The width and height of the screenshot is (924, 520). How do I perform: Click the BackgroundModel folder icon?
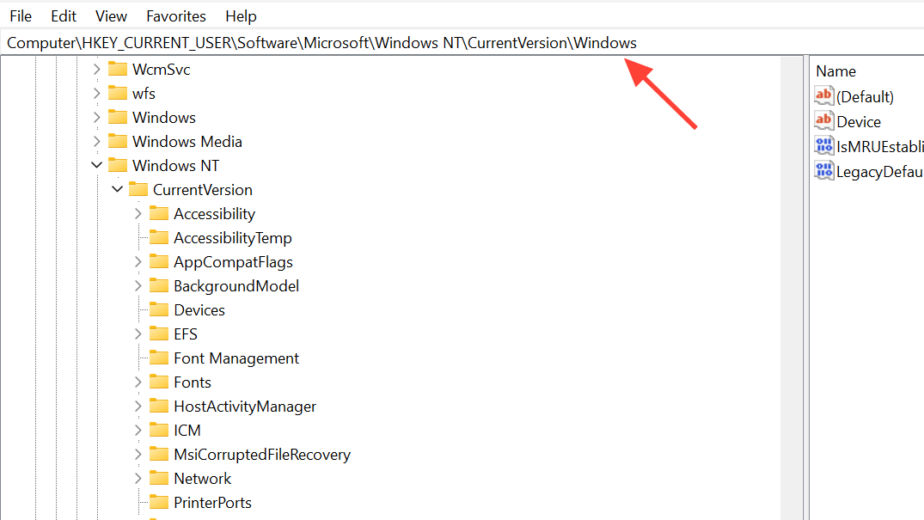coord(158,285)
